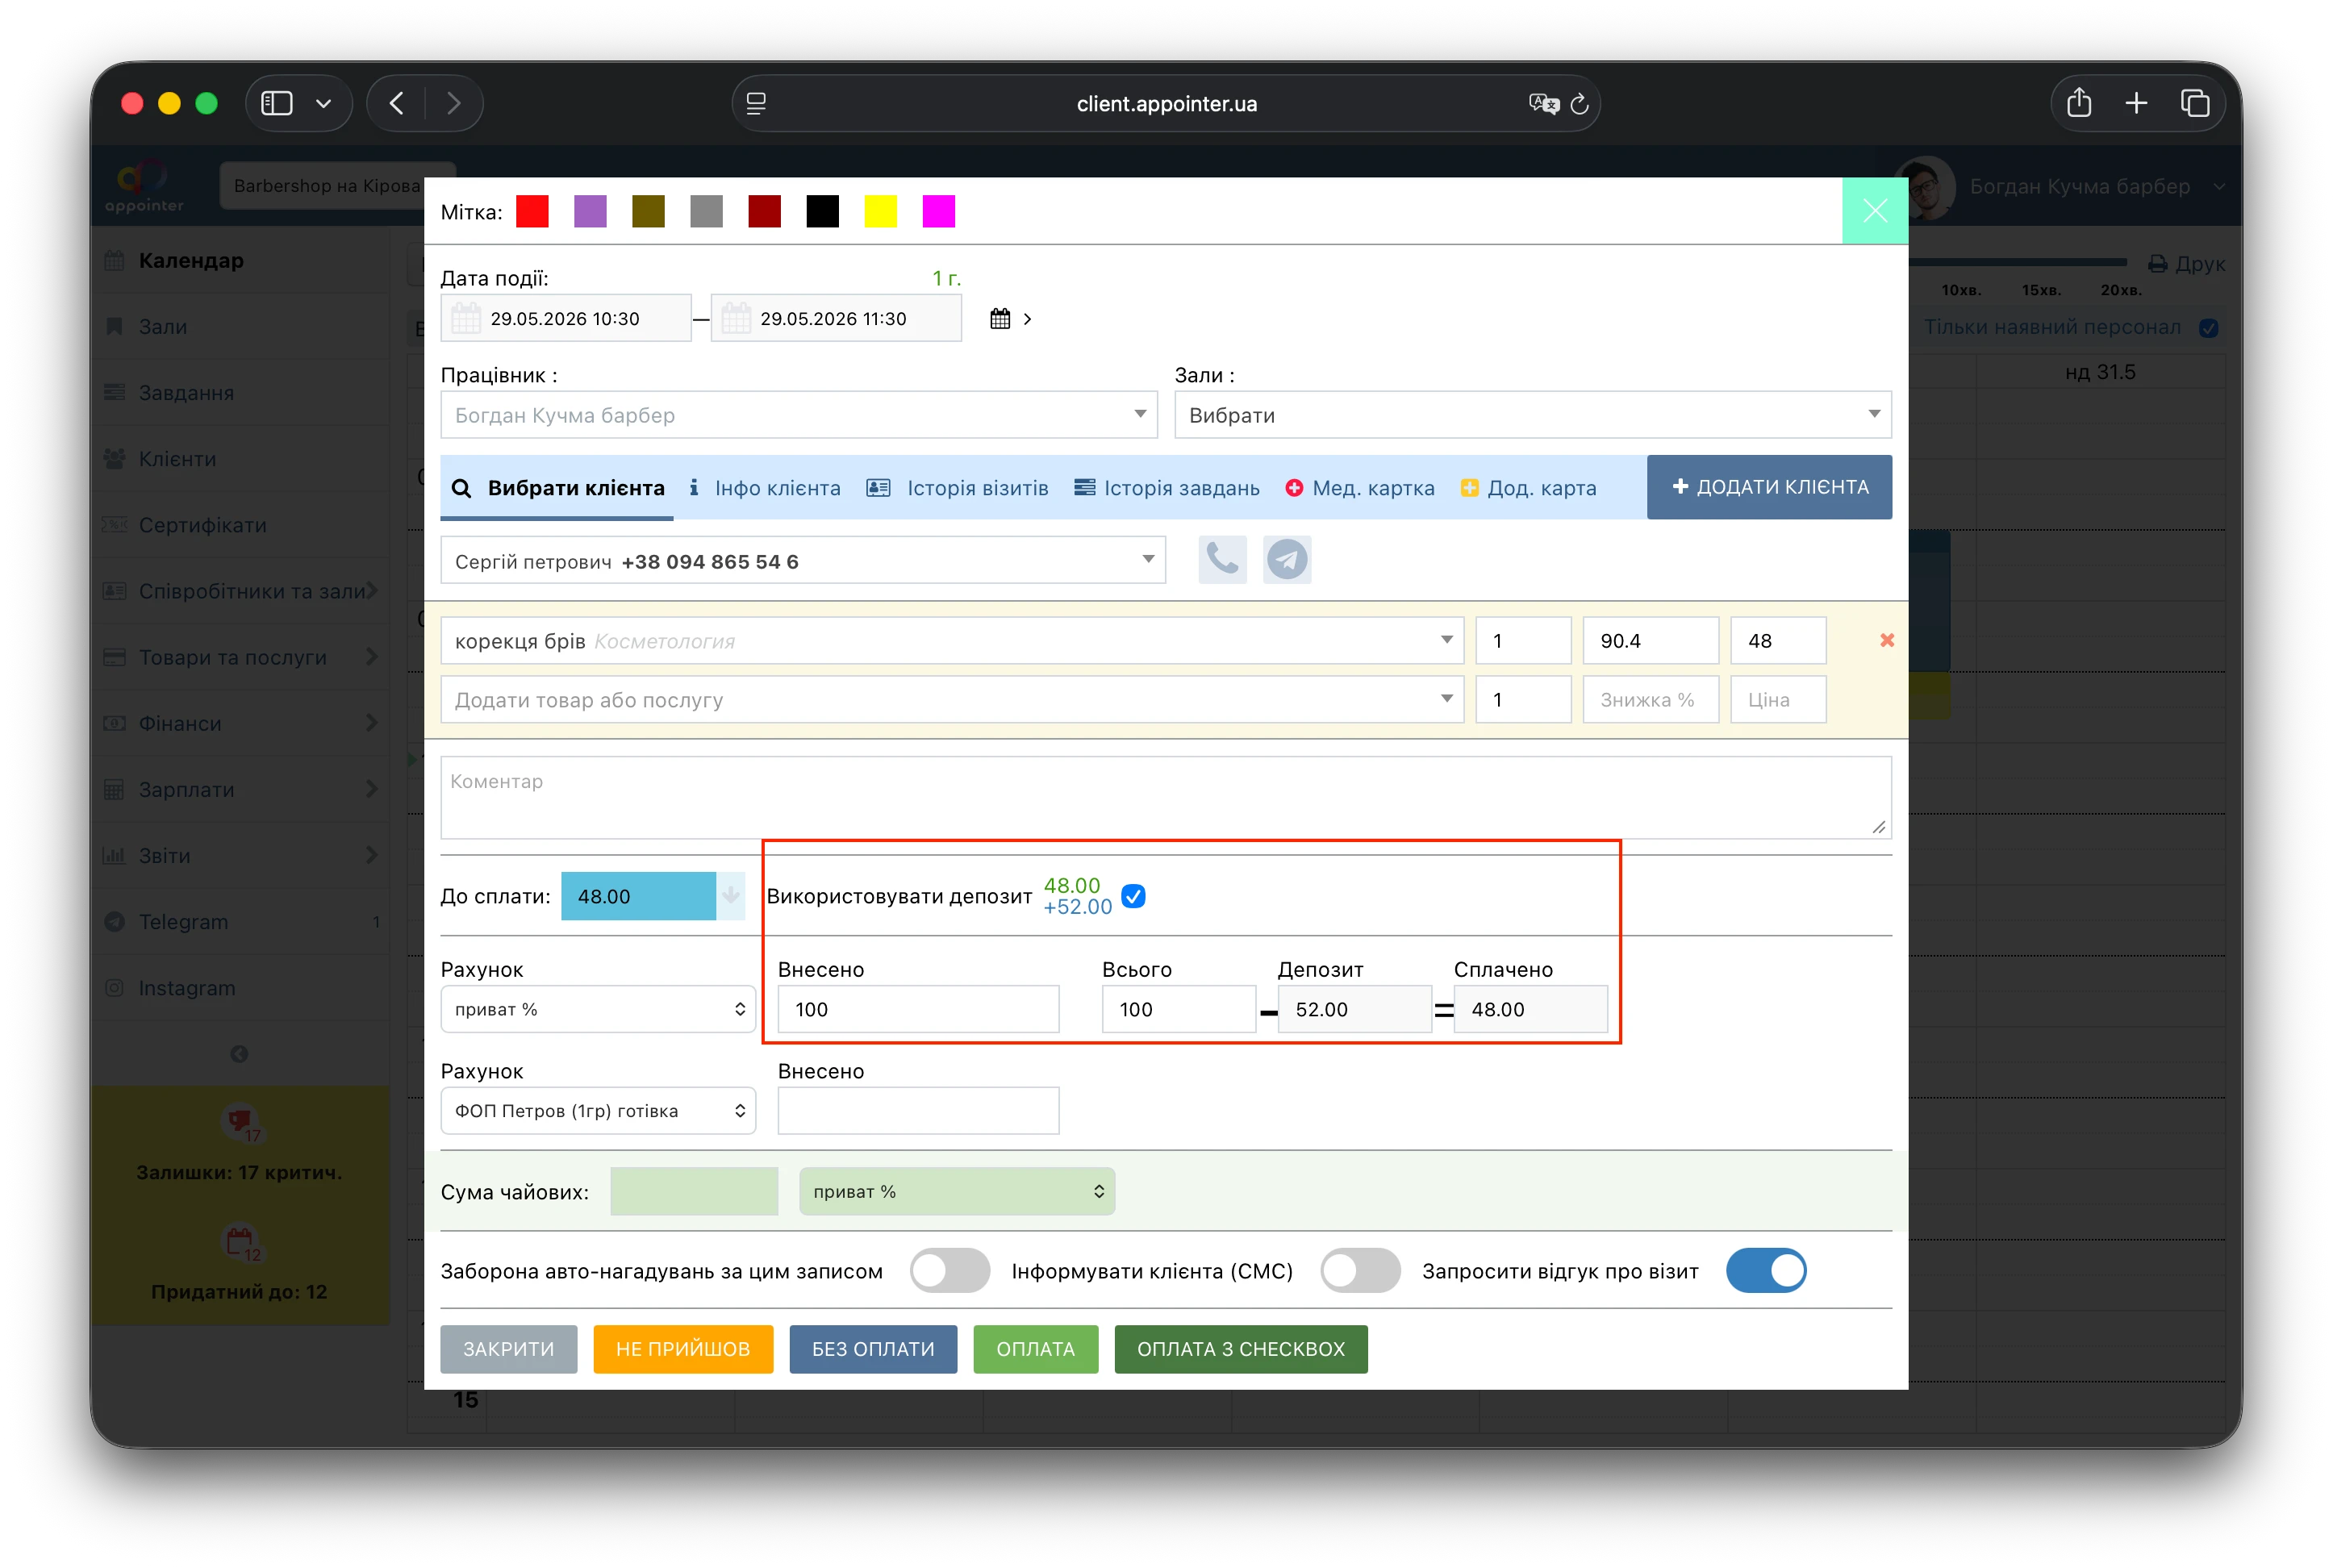Select the red label color

click(x=532, y=212)
